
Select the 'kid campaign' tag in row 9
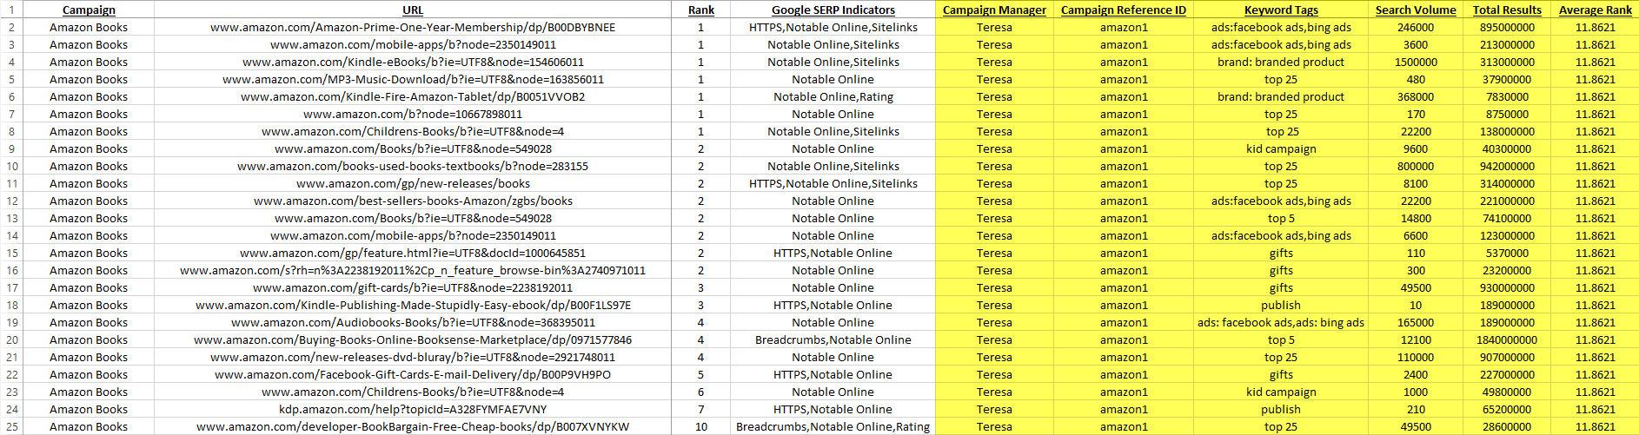(x=1281, y=148)
